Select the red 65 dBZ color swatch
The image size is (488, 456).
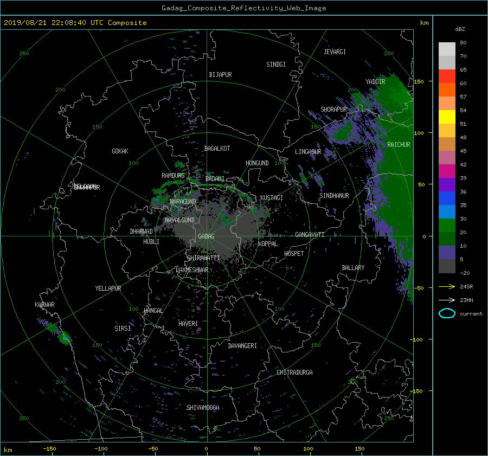(447, 76)
